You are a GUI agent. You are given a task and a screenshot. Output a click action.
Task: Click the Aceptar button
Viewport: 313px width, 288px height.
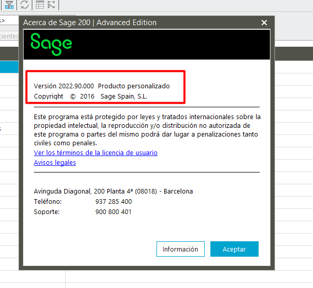coord(234,249)
